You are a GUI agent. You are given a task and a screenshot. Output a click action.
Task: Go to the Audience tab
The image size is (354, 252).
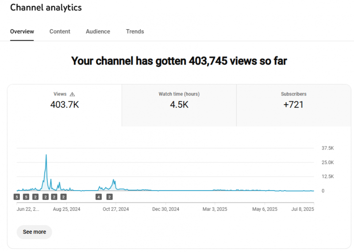[x=98, y=31]
